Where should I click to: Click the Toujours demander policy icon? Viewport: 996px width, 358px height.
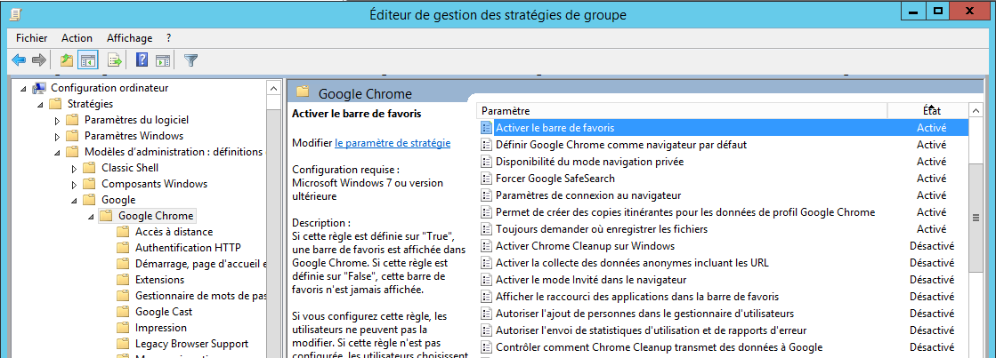487,228
